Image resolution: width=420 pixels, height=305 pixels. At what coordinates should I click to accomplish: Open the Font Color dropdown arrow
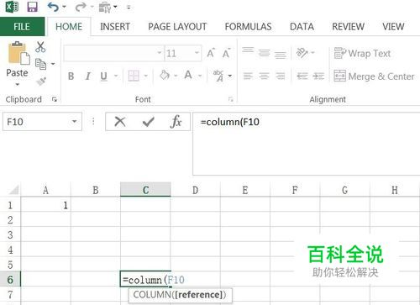pos(200,76)
